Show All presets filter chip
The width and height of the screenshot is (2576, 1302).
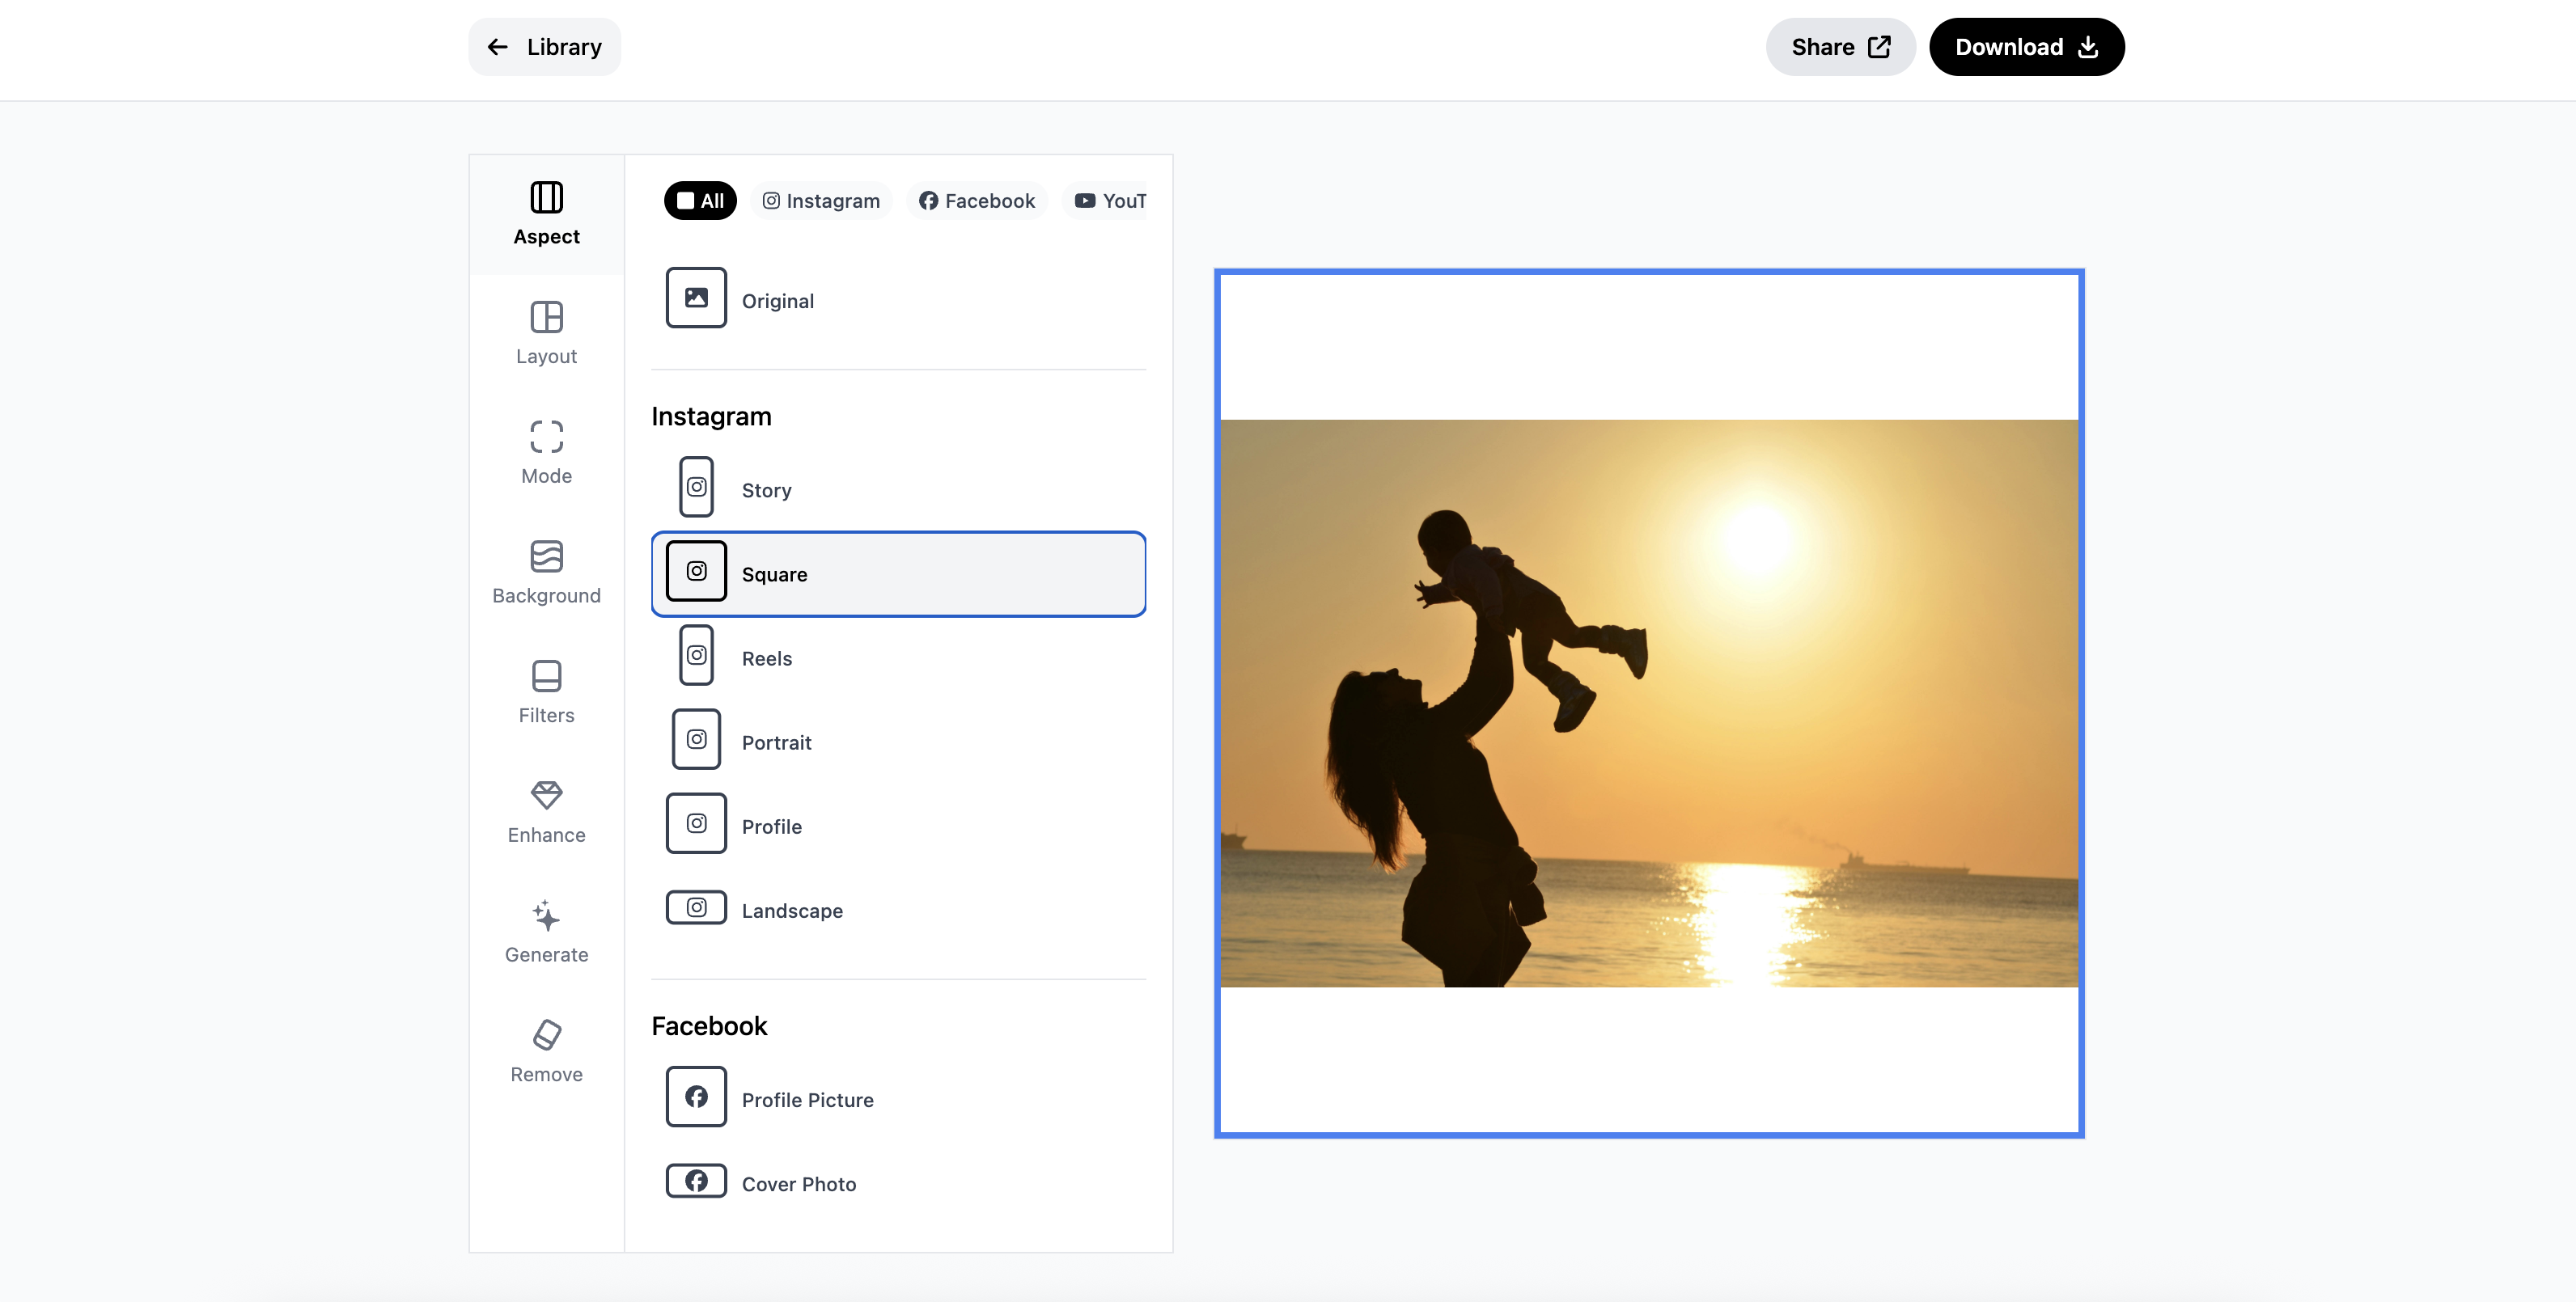pos(700,201)
